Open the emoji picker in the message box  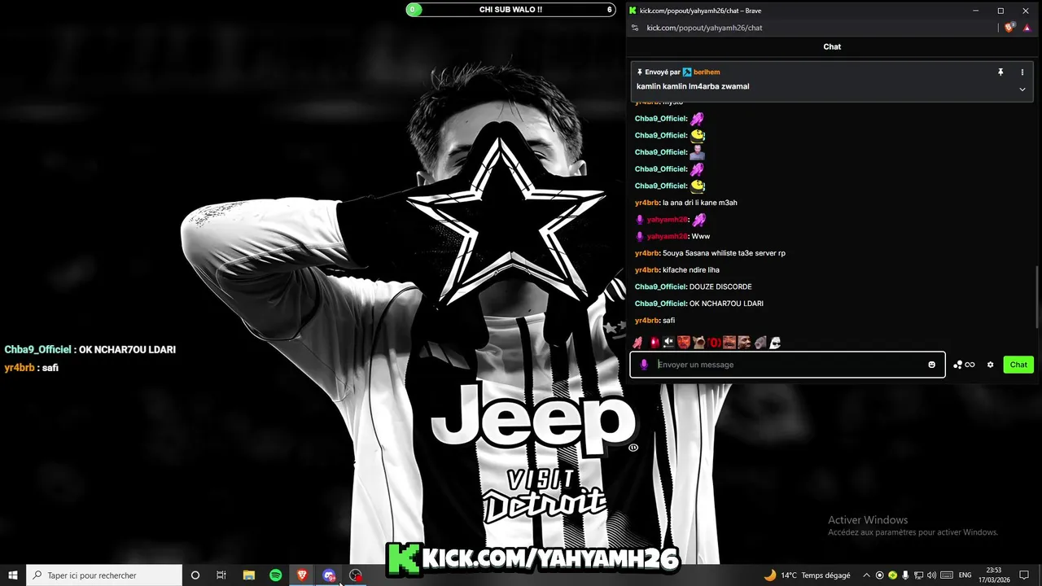[x=932, y=365]
